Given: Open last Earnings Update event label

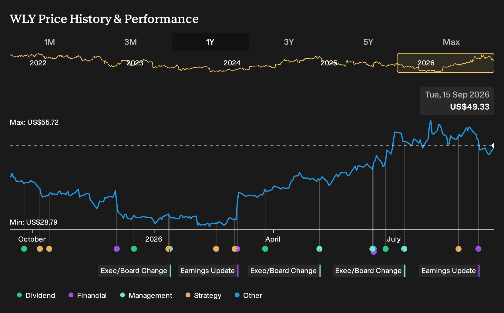Looking at the screenshot, I should [x=449, y=271].
